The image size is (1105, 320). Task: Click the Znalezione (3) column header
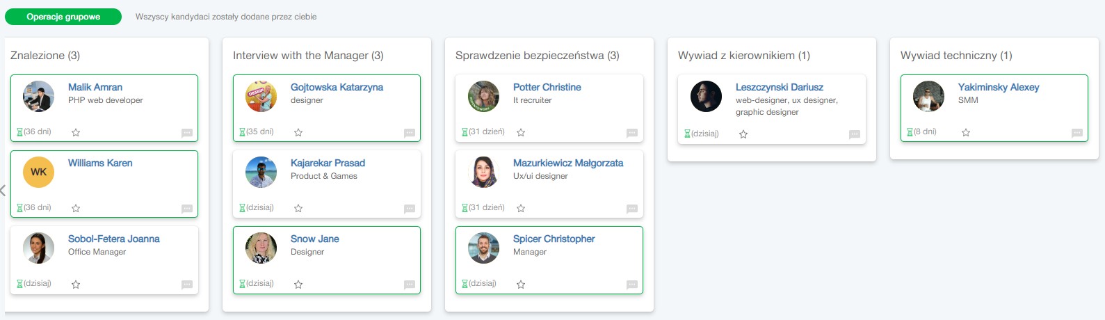tap(45, 56)
